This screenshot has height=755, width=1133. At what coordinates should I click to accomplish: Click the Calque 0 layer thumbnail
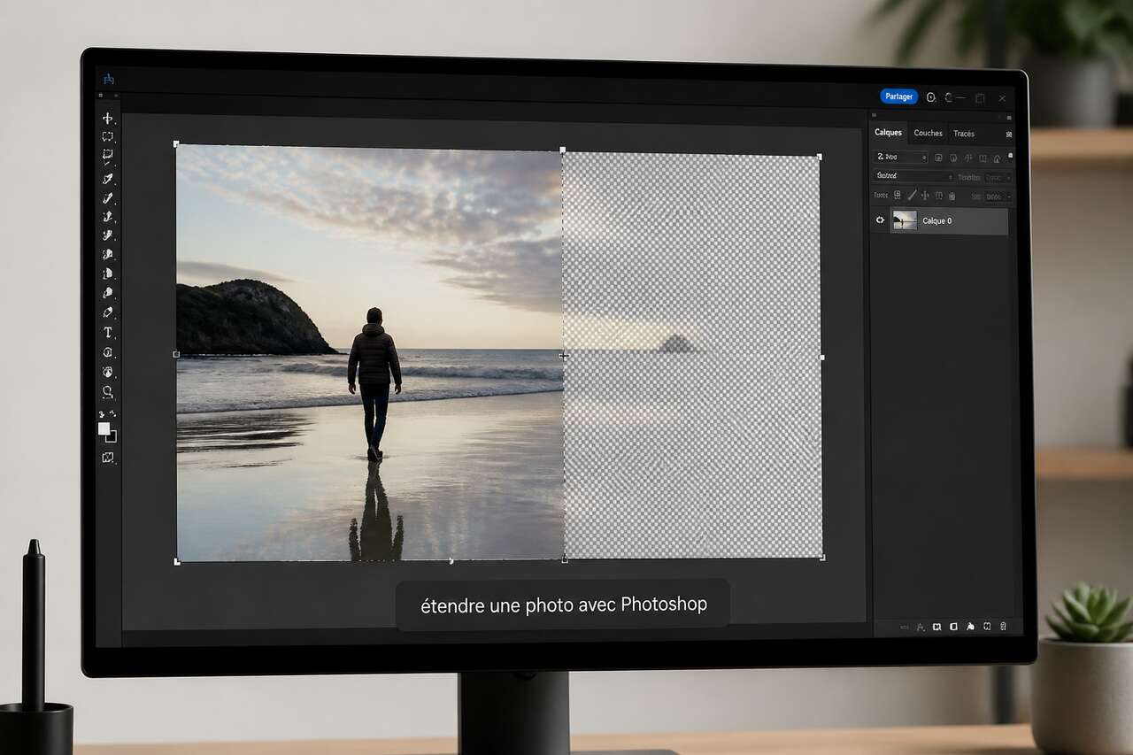[x=904, y=221]
